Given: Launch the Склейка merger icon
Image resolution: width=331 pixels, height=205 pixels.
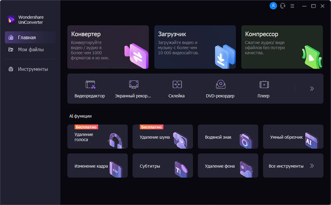Looking at the screenshot, I should (x=177, y=85).
